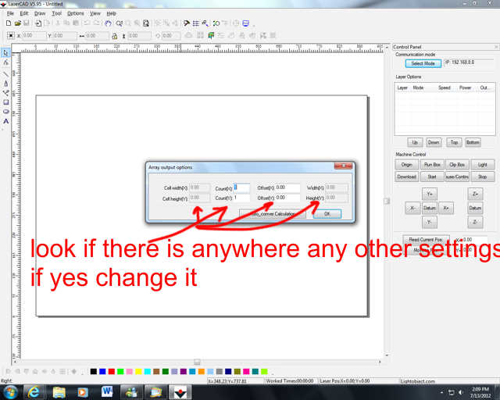Click the new file icon in toolbar

click(6, 23)
